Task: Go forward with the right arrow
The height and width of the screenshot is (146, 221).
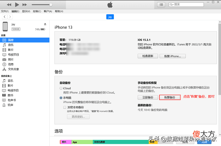Action: pyautogui.click(x=10, y=17)
